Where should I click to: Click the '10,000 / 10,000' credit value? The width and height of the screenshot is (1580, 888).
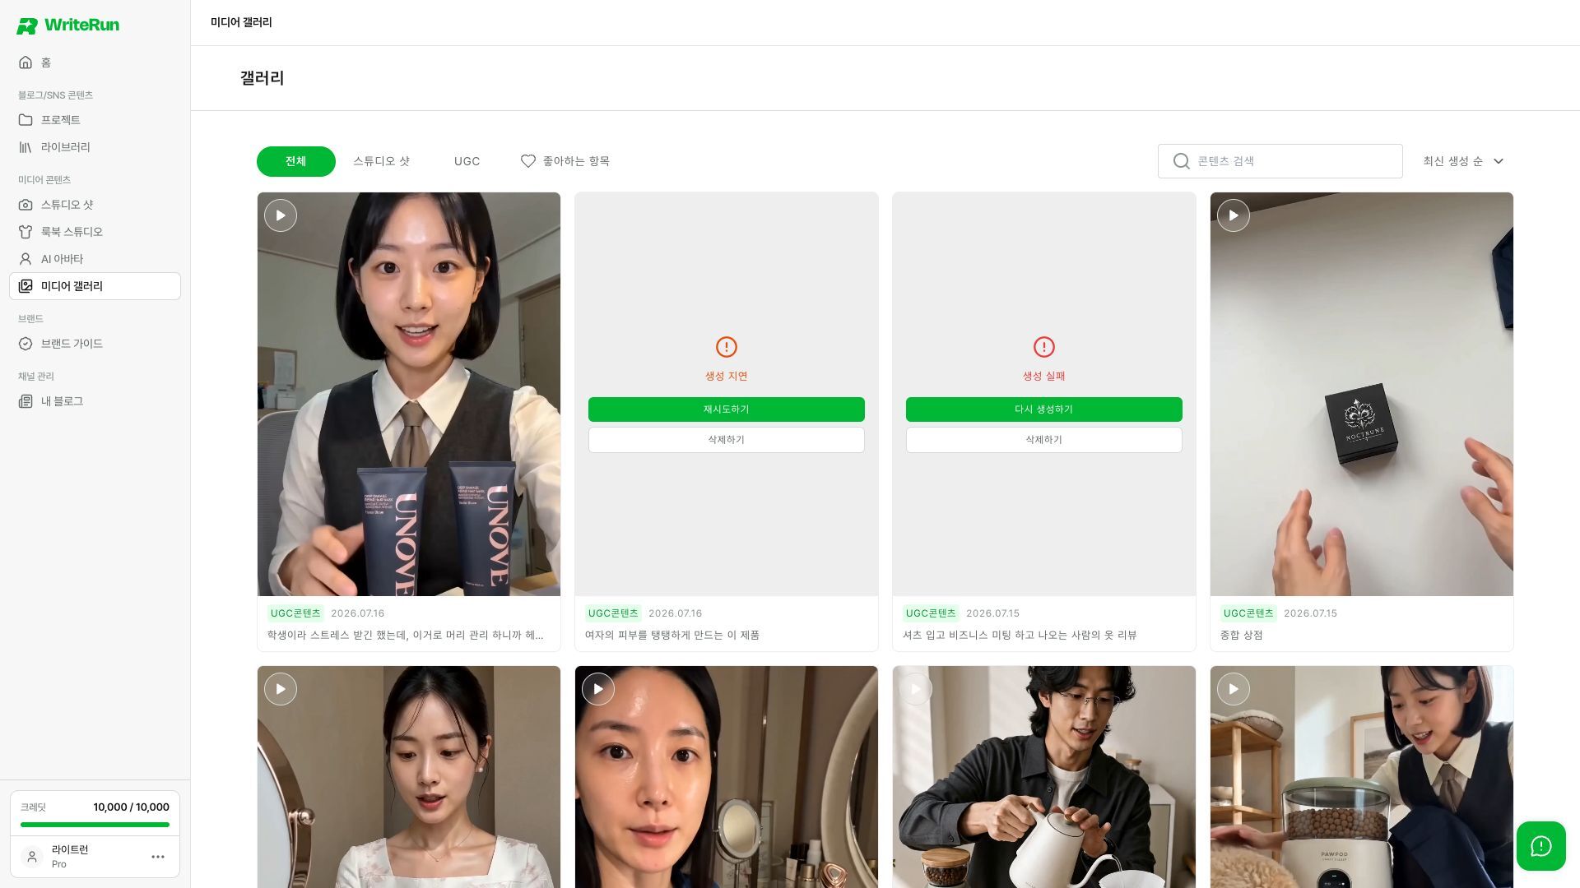tap(132, 807)
